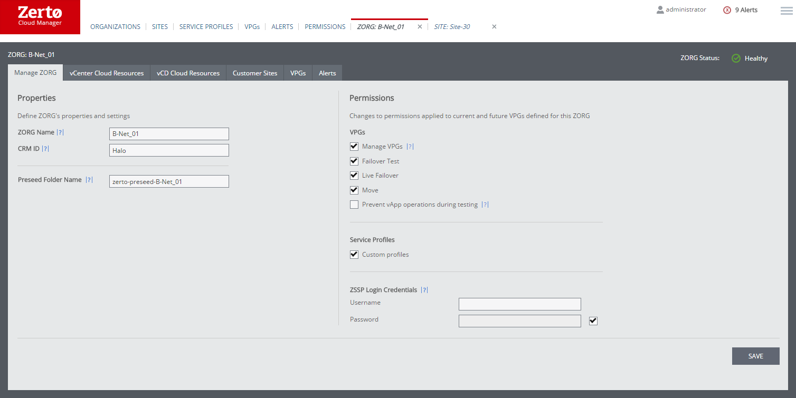Click the Username input field
The width and height of the screenshot is (796, 398).
520,304
